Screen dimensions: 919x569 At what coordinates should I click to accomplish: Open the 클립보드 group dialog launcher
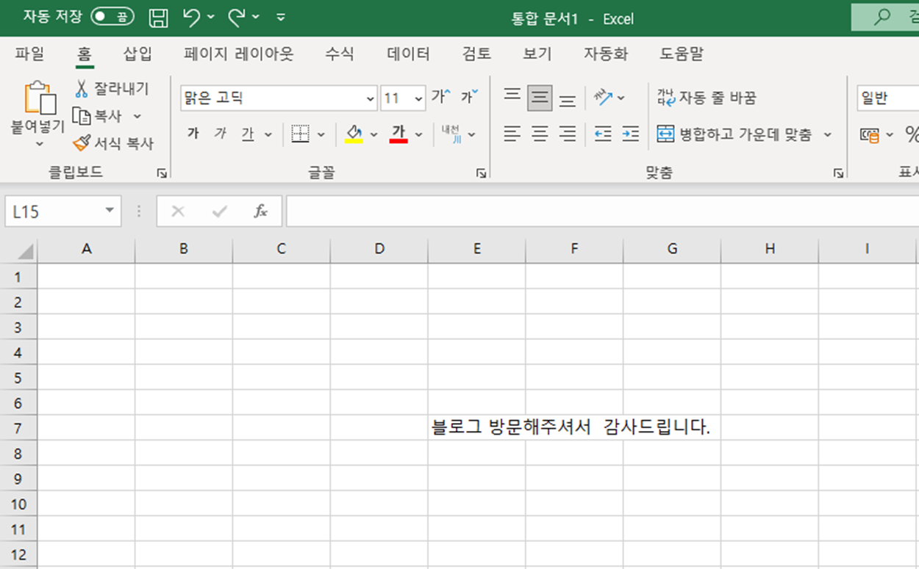click(162, 173)
